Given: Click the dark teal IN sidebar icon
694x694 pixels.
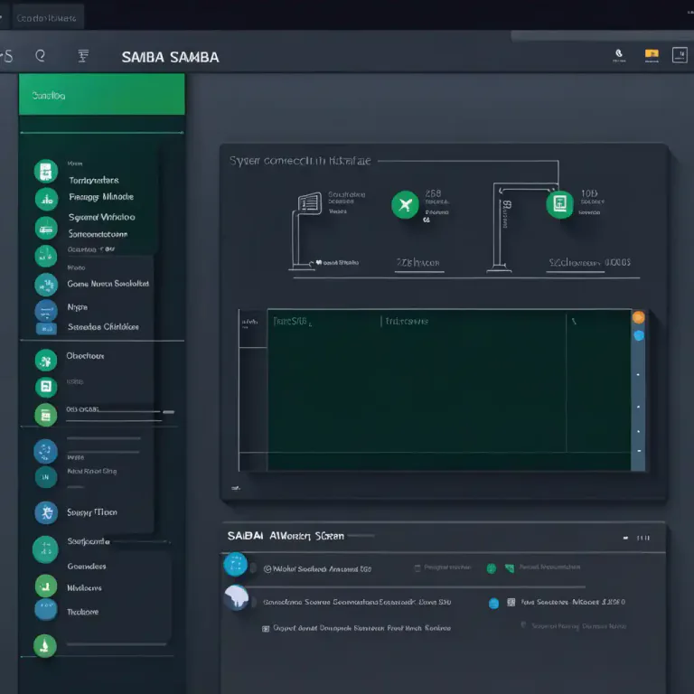Looking at the screenshot, I should [46, 477].
